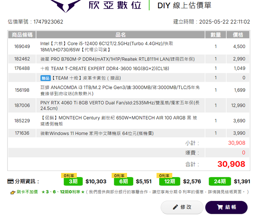Click the price 12,990

(238, 105)
